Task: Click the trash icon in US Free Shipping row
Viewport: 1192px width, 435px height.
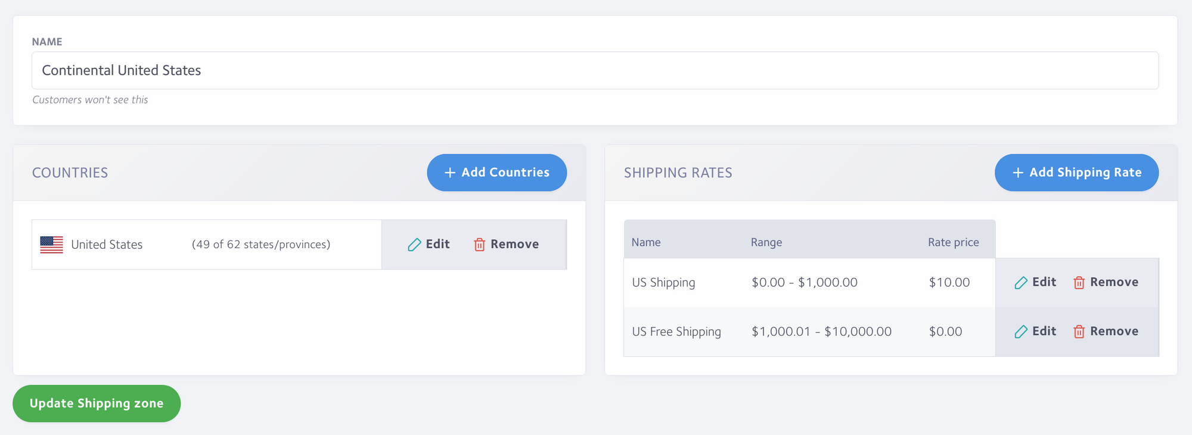Action: 1079,331
